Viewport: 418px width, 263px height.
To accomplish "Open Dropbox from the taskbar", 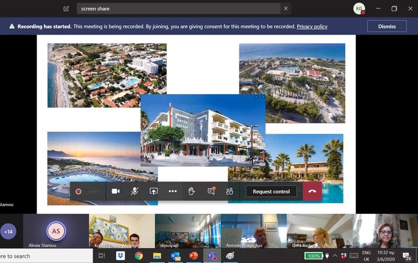I will pyautogui.click(x=120, y=256).
